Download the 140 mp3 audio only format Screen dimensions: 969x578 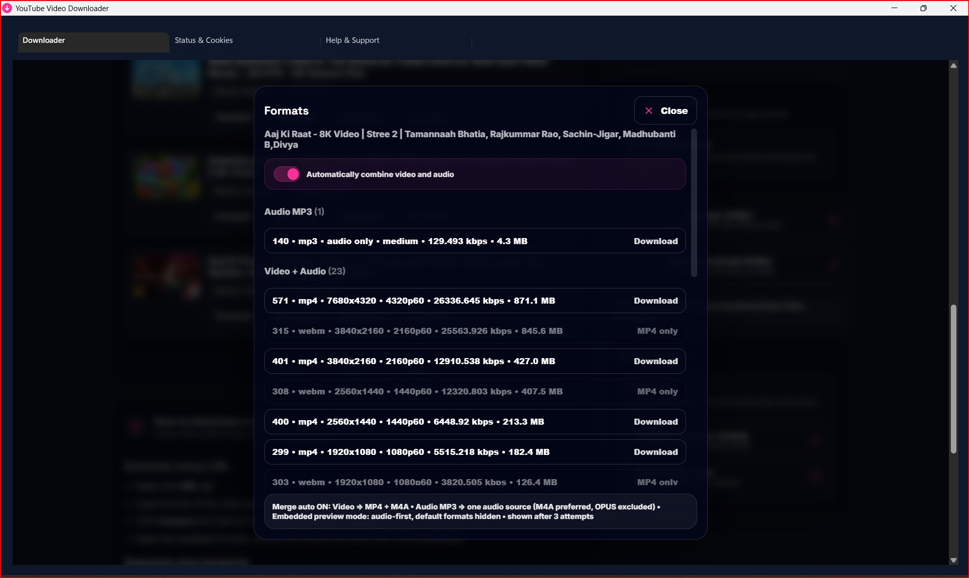coord(655,241)
